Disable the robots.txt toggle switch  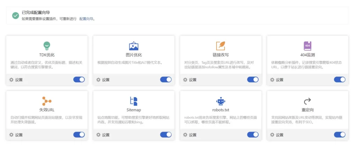253,135
